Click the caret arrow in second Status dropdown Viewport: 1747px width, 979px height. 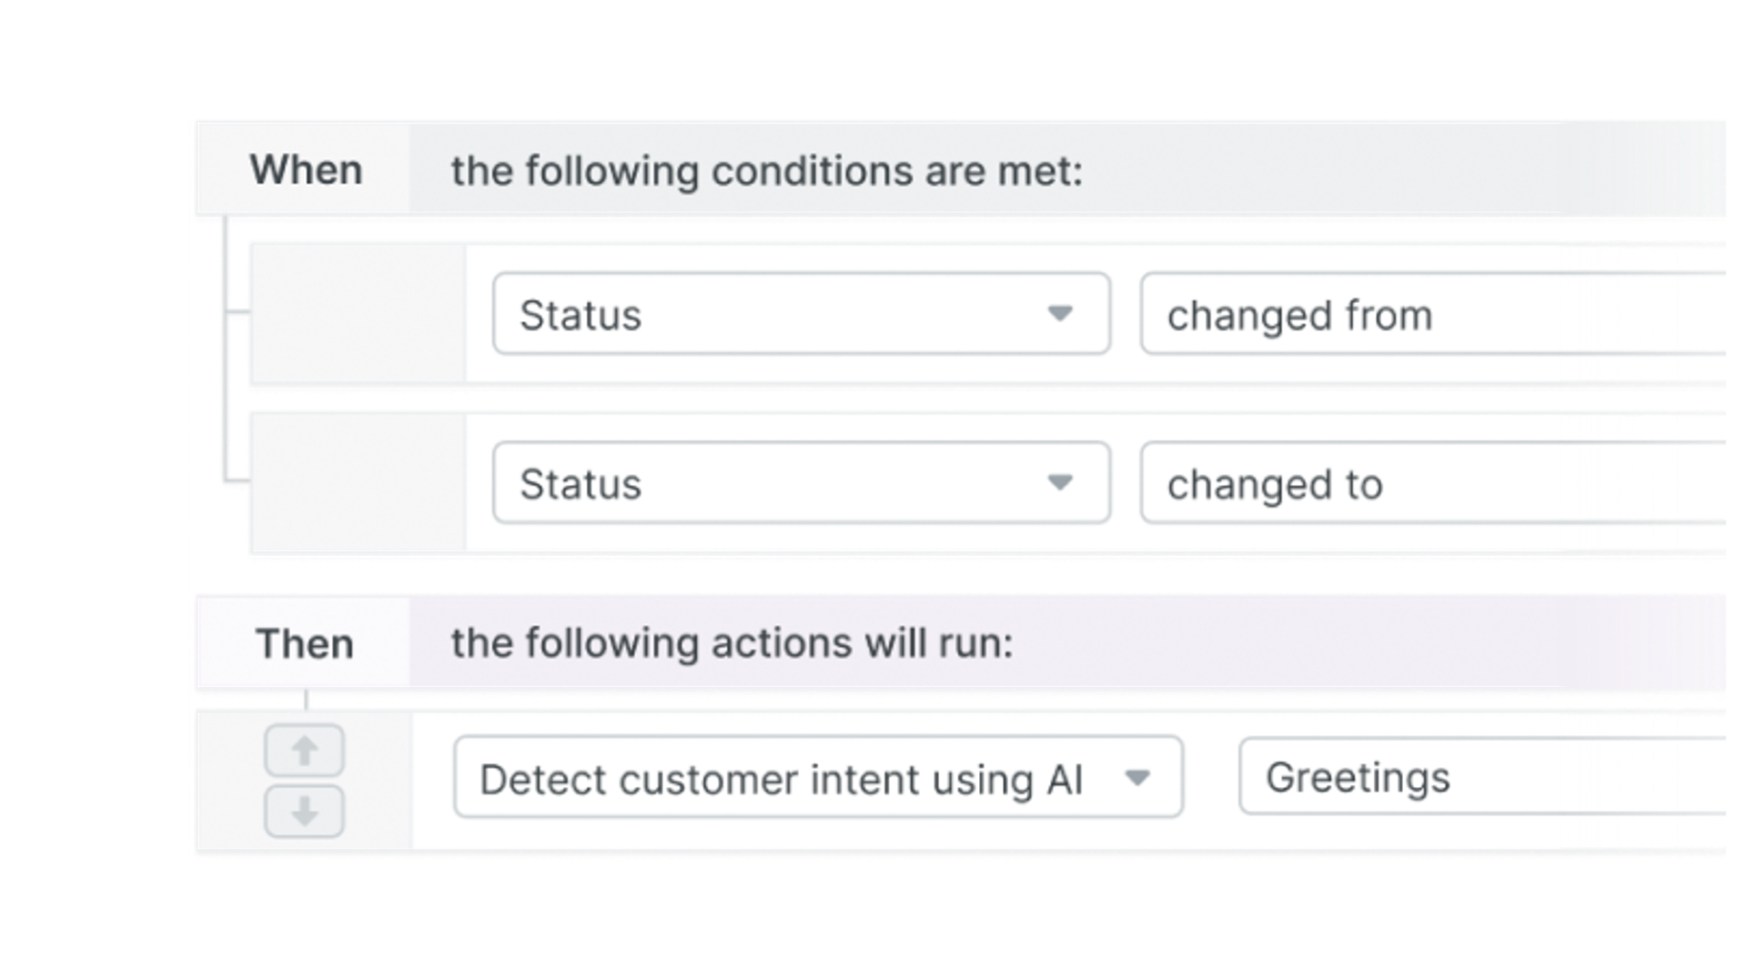[1059, 482]
